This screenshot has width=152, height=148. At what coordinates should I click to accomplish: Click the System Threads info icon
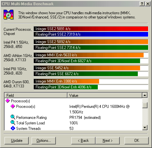tap(13, 128)
